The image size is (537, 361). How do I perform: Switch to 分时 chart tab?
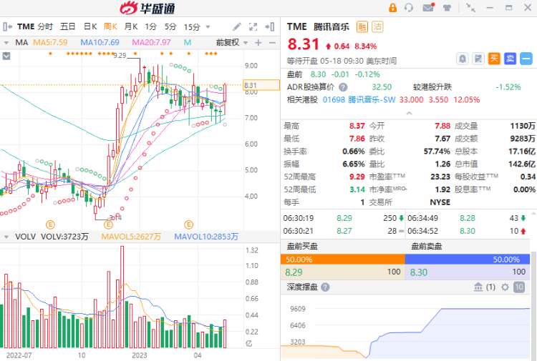(45, 26)
